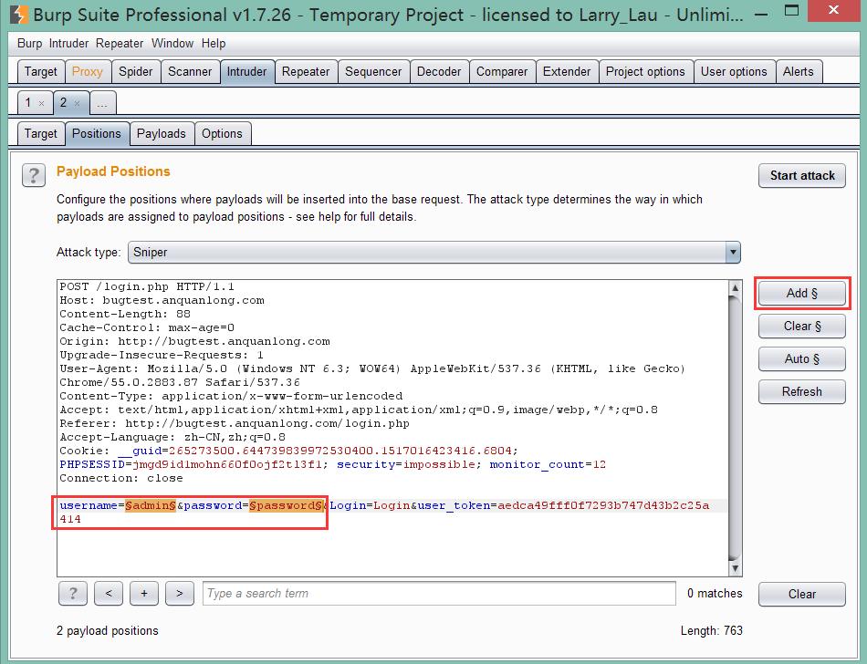
Task: Open the Options sub-tab
Action: (222, 134)
